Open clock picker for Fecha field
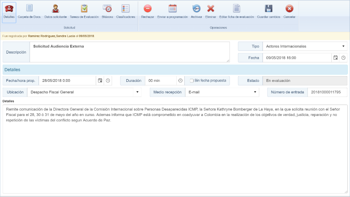Screen dimensions: 350x197 click(343, 58)
